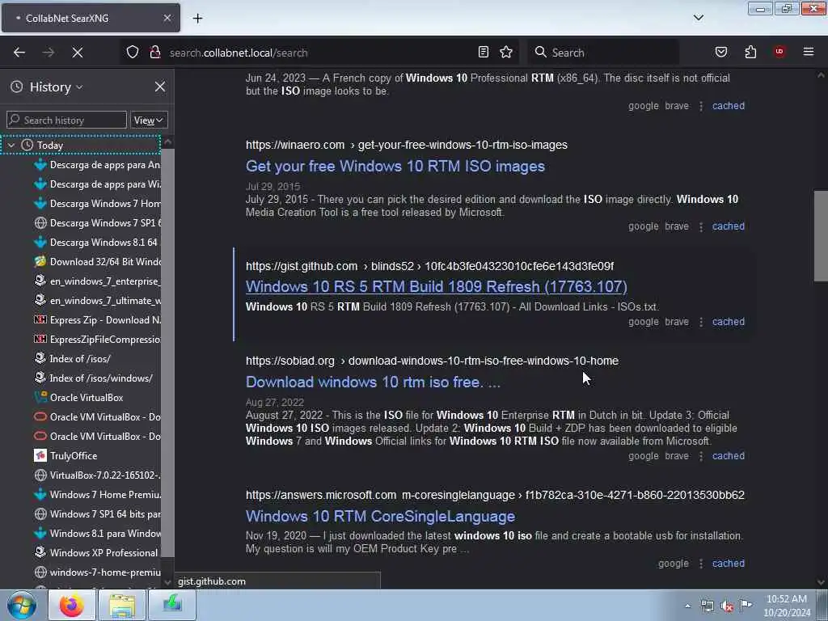The image size is (828, 621).
Task: Open 'TrulyOffice' history entry
Action: [x=97, y=456]
